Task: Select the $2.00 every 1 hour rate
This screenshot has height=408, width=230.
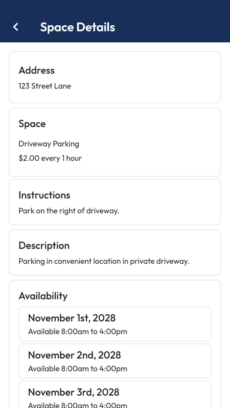Action: coord(50,158)
